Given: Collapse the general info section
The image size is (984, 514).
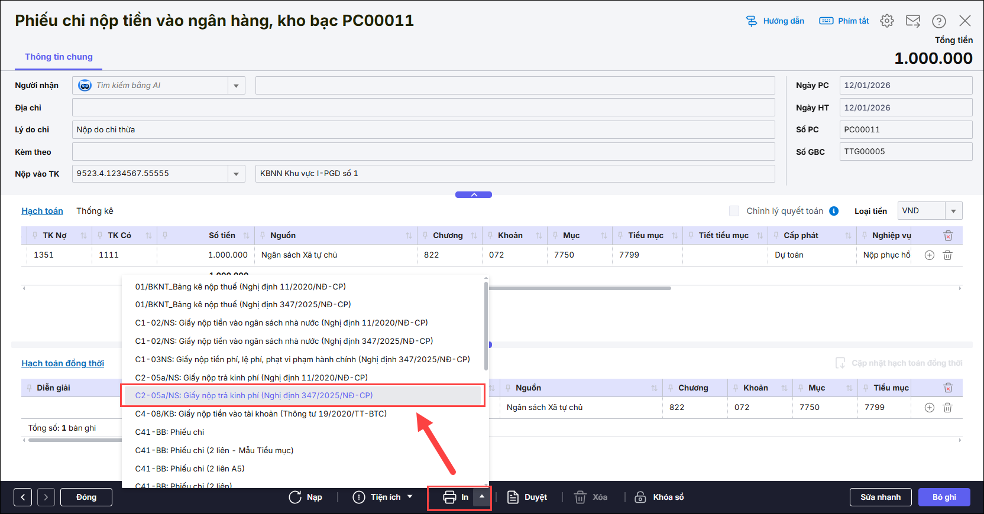Looking at the screenshot, I should click(474, 194).
